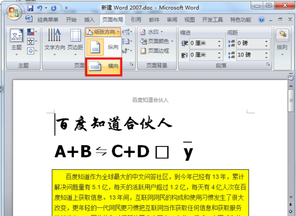Open the 页面颜色 page color menu
Screen dimensions: 296x216
(x=157, y=41)
